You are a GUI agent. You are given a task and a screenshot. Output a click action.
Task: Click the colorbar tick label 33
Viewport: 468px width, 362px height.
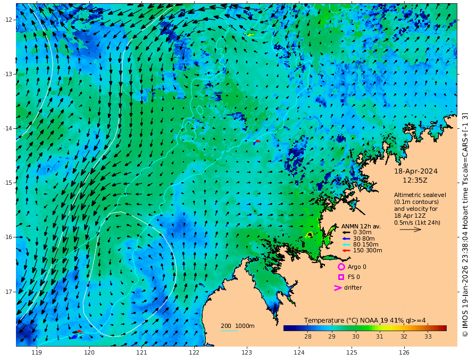coord(428,336)
